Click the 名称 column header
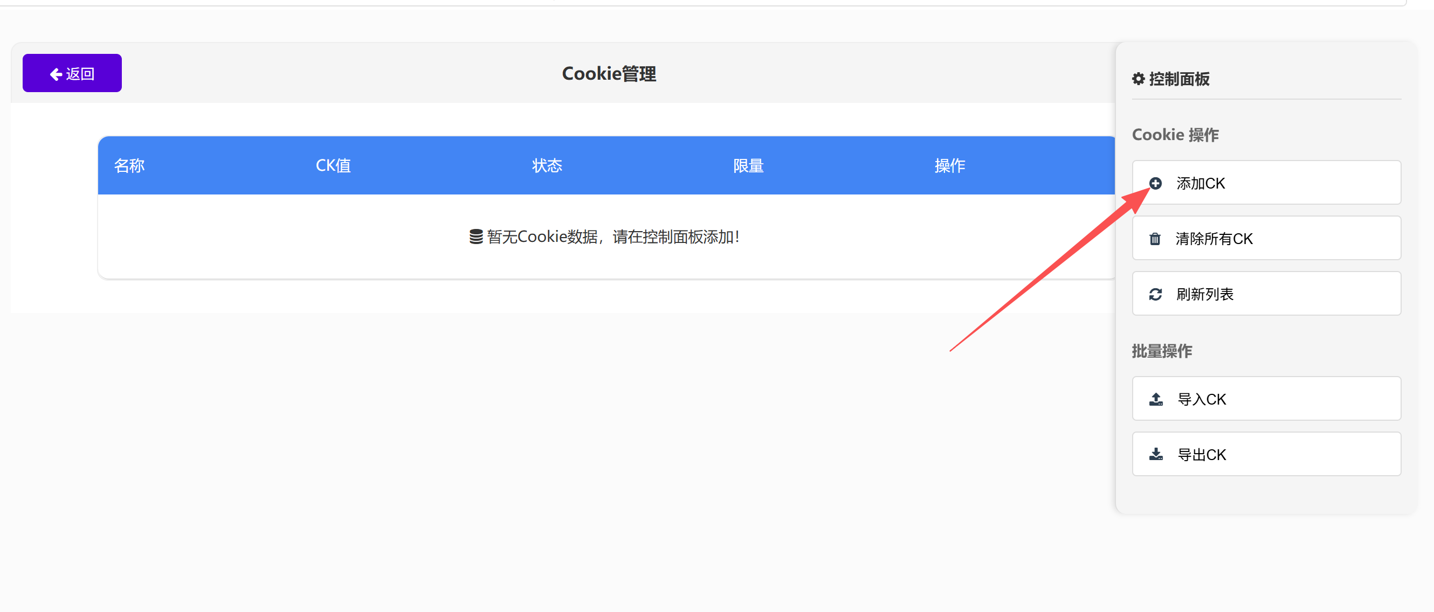Image resolution: width=1434 pixels, height=612 pixels. [129, 166]
